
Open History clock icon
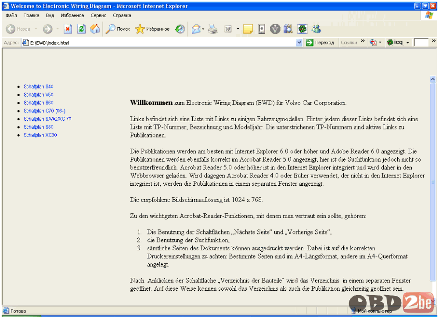point(180,29)
